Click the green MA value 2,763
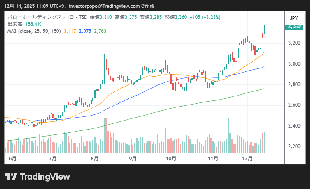This screenshot has height=189, width=310. 100,31
